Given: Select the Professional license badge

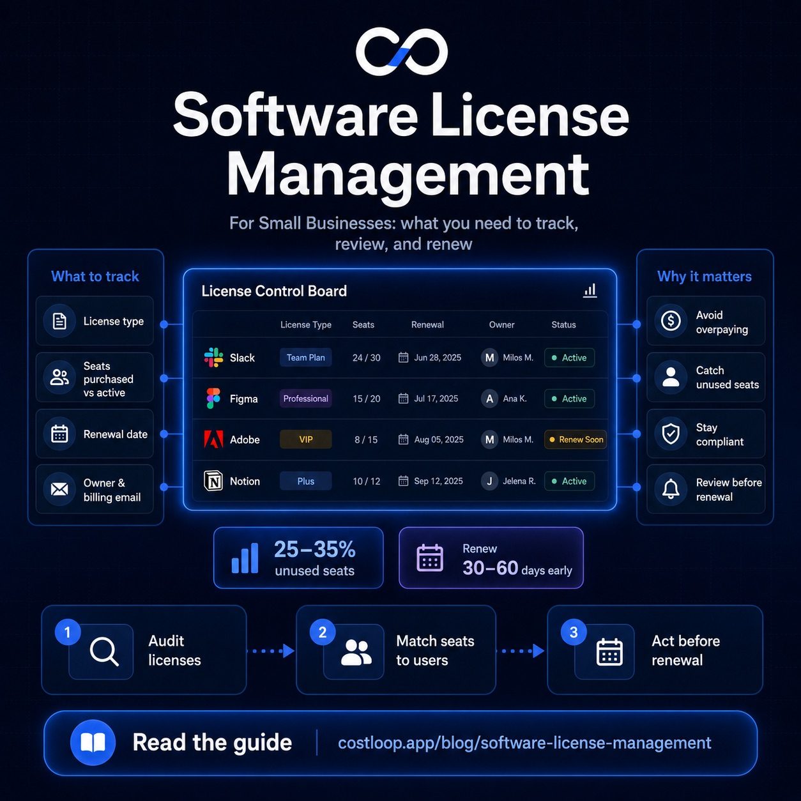Looking at the screenshot, I should coord(305,399).
